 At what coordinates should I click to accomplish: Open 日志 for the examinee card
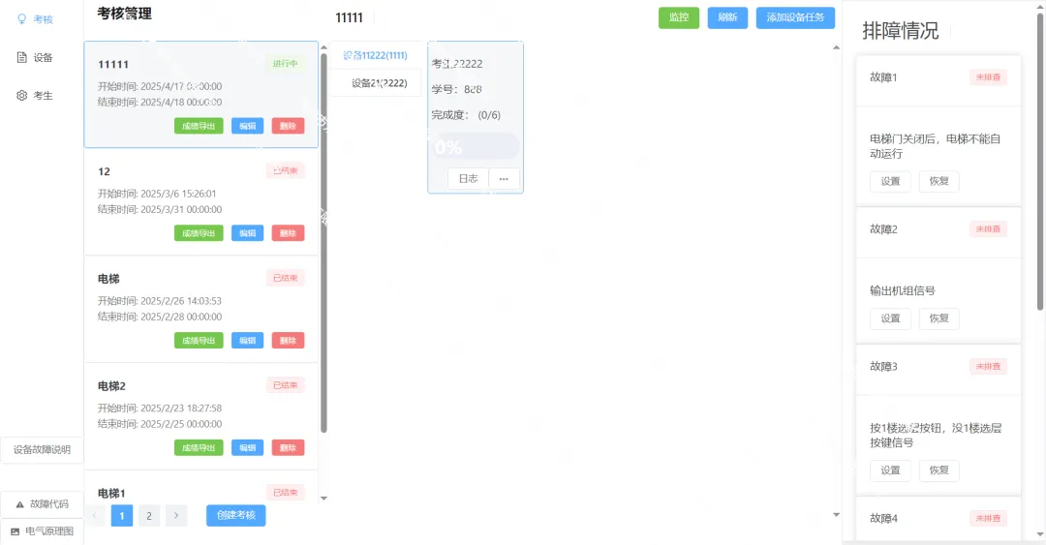click(x=469, y=179)
